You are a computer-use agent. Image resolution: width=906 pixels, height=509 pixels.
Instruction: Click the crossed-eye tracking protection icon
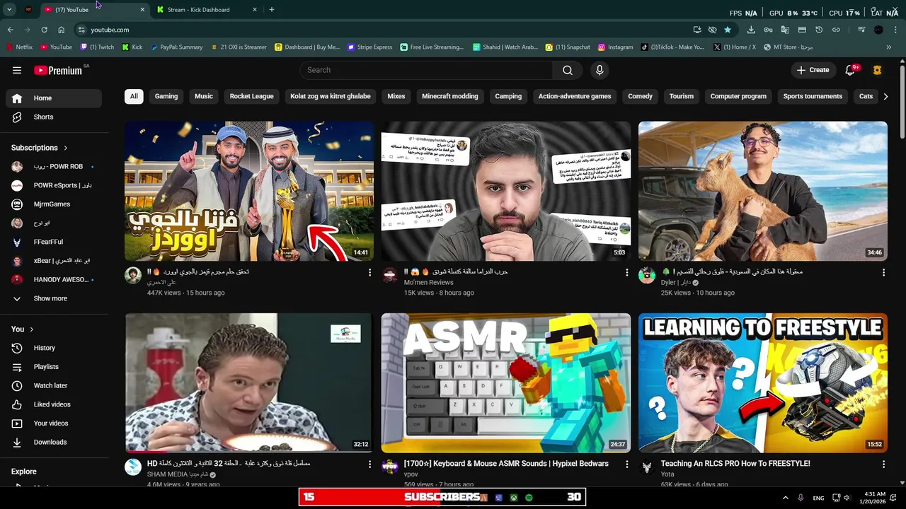click(713, 30)
